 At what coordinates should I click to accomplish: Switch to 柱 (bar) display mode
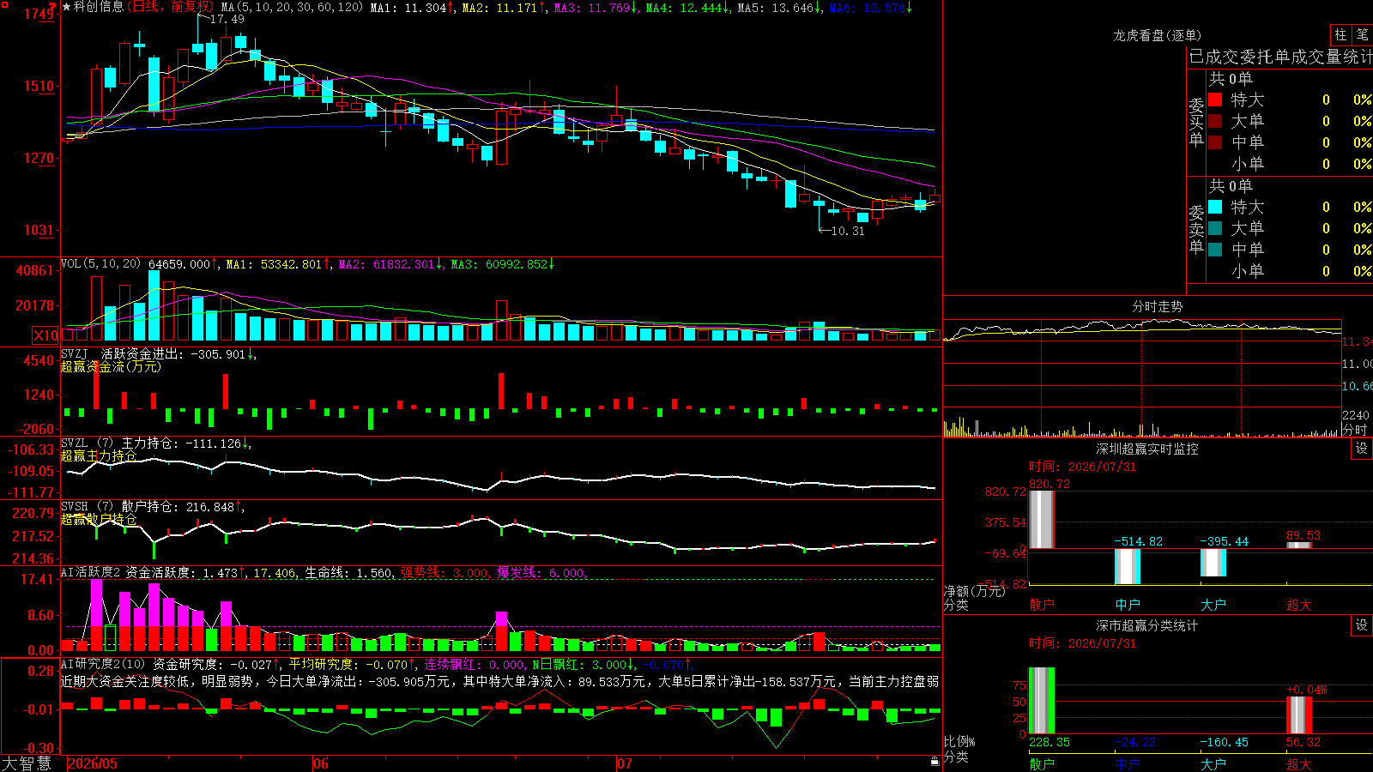click(1340, 35)
